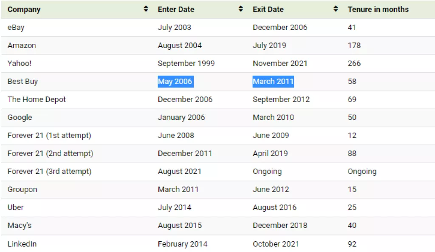Click the Yahoo! company entry
Screen dimensions: 435x252
click(20, 63)
